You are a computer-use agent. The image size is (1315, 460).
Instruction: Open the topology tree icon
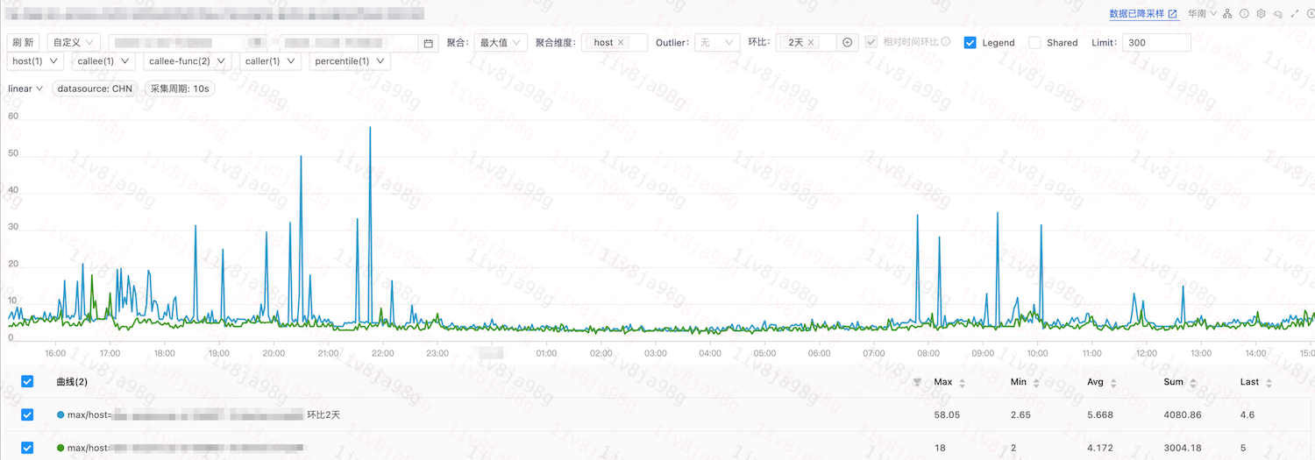click(x=1227, y=14)
